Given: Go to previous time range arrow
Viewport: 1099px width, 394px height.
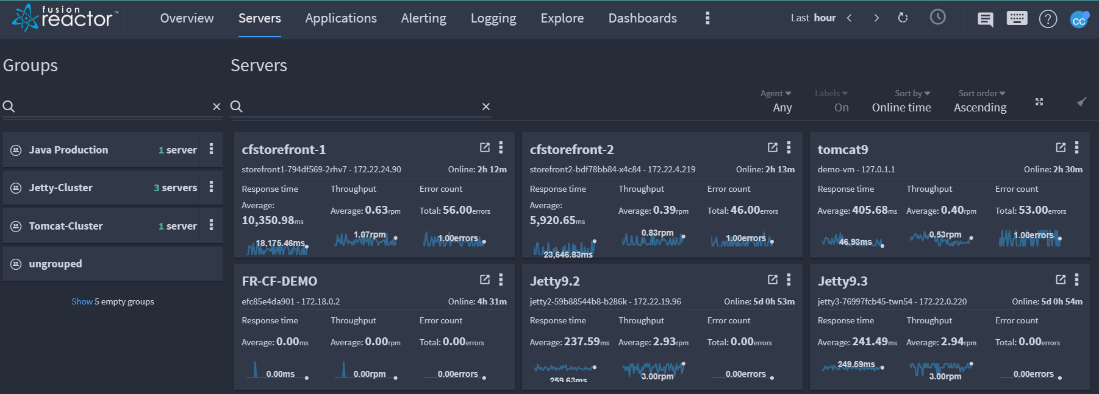Looking at the screenshot, I should click(849, 18).
